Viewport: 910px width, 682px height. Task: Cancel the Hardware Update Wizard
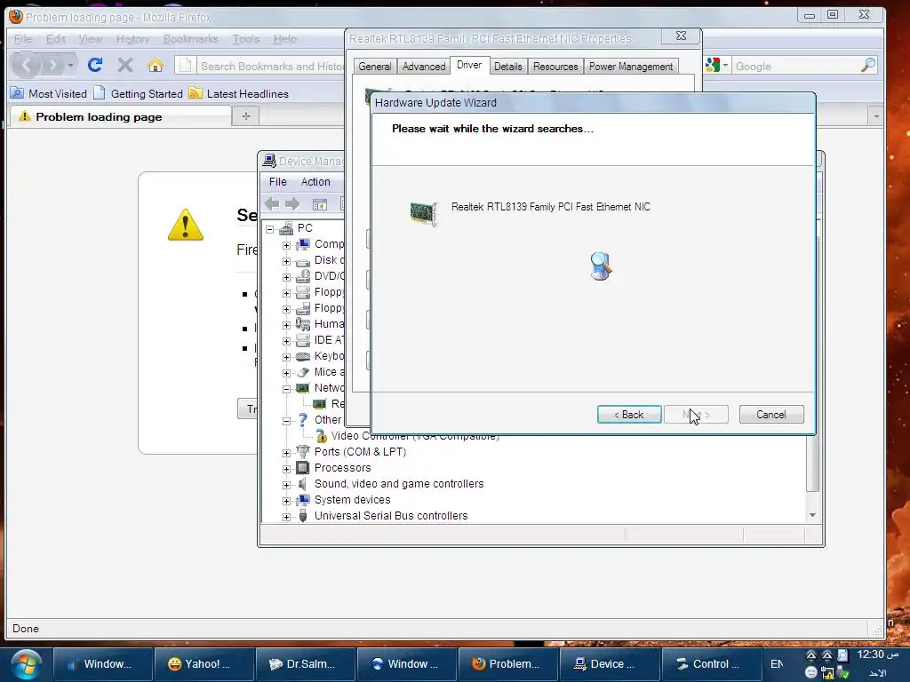click(771, 415)
